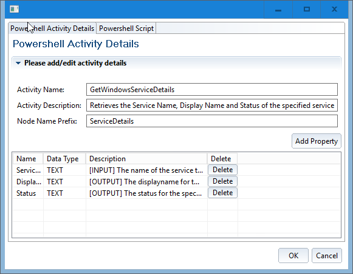Click the Activity Name input field
353x274 pixels.
tap(212, 90)
